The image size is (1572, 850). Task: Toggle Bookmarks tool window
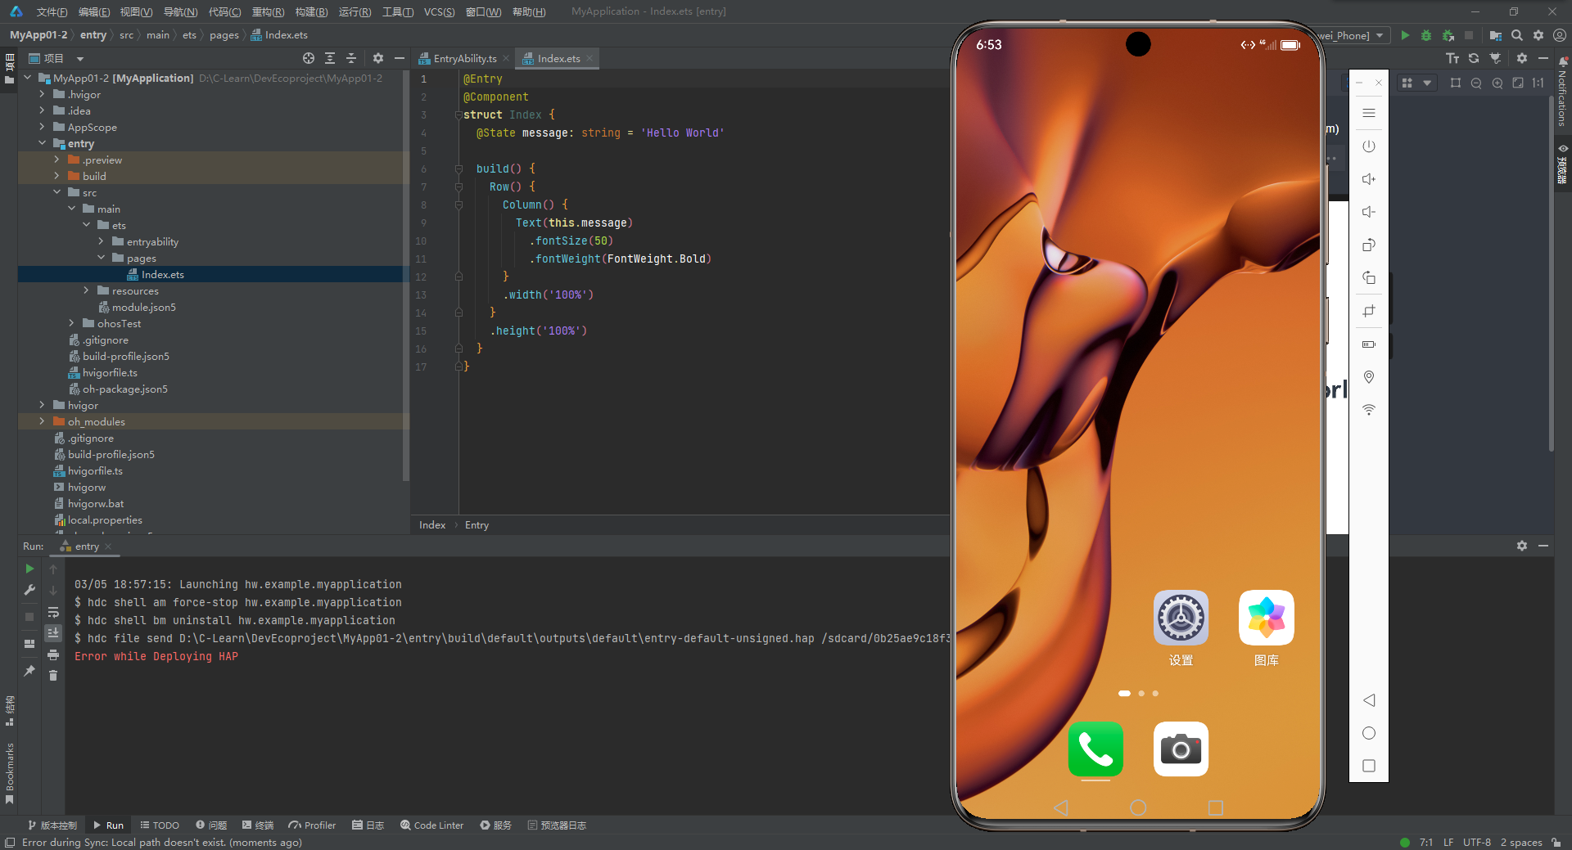9,773
